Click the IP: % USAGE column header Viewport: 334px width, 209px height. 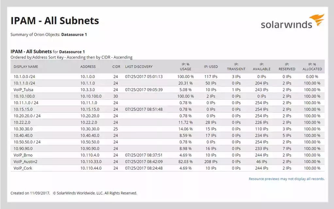(186, 67)
